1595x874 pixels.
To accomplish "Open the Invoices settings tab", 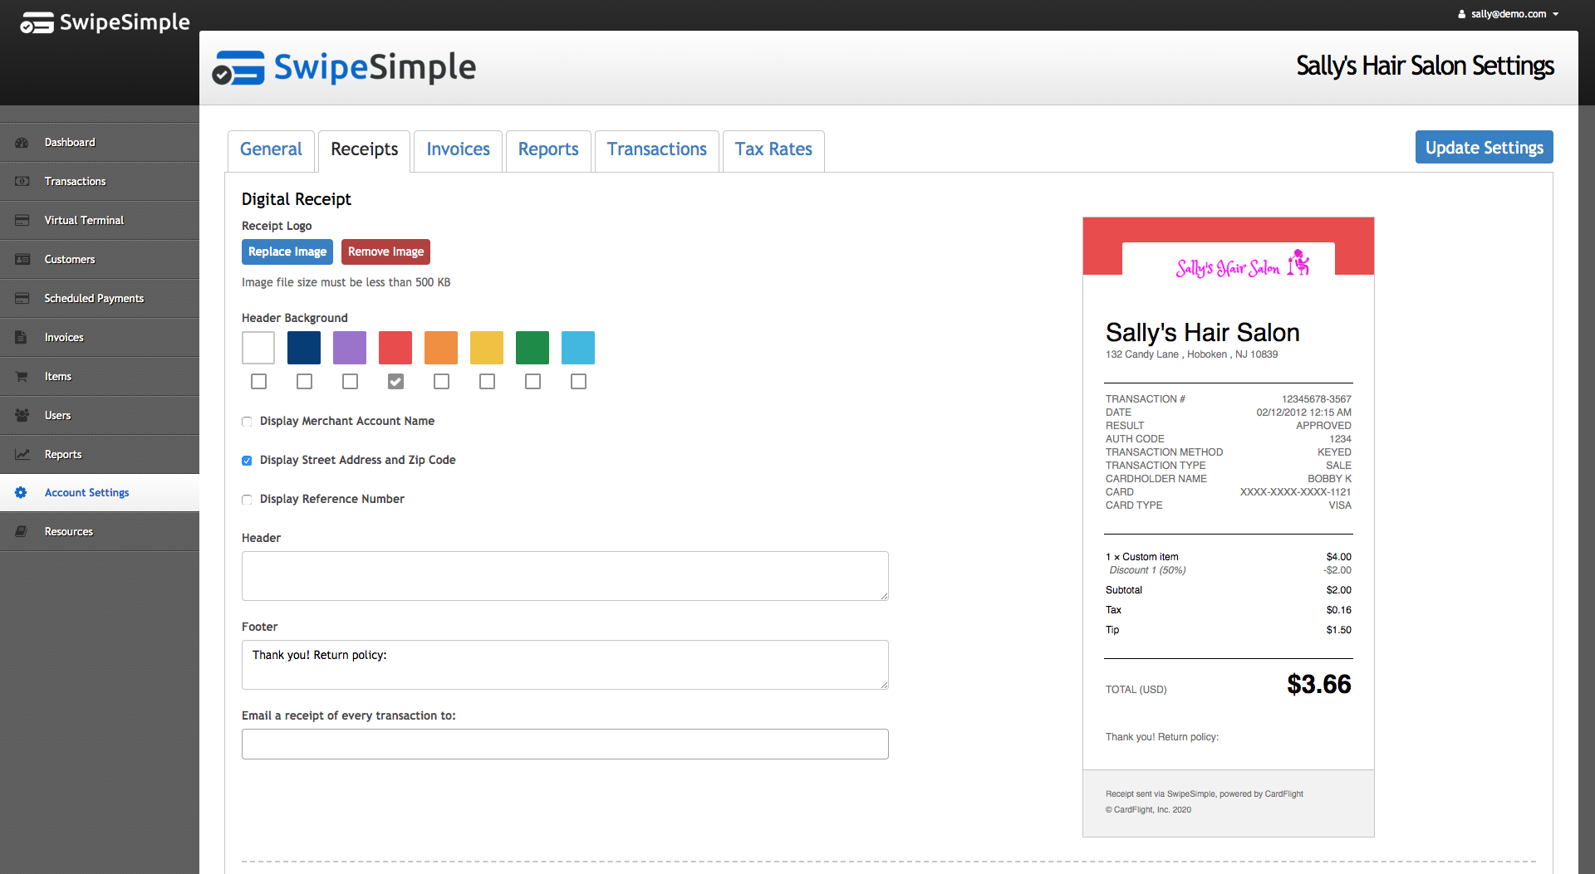I will point(458,150).
